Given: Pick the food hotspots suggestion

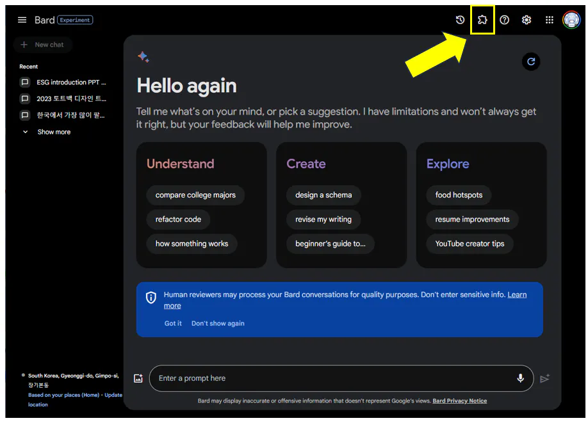Looking at the screenshot, I should pyautogui.click(x=459, y=195).
